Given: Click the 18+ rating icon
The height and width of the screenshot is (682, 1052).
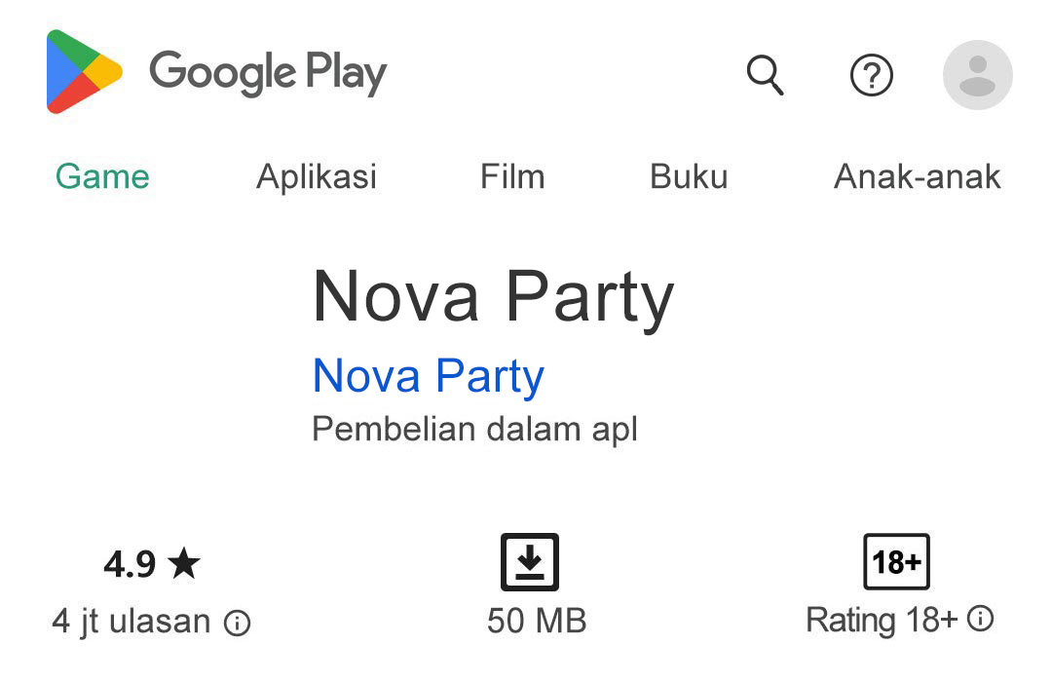Looking at the screenshot, I should point(895,561).
